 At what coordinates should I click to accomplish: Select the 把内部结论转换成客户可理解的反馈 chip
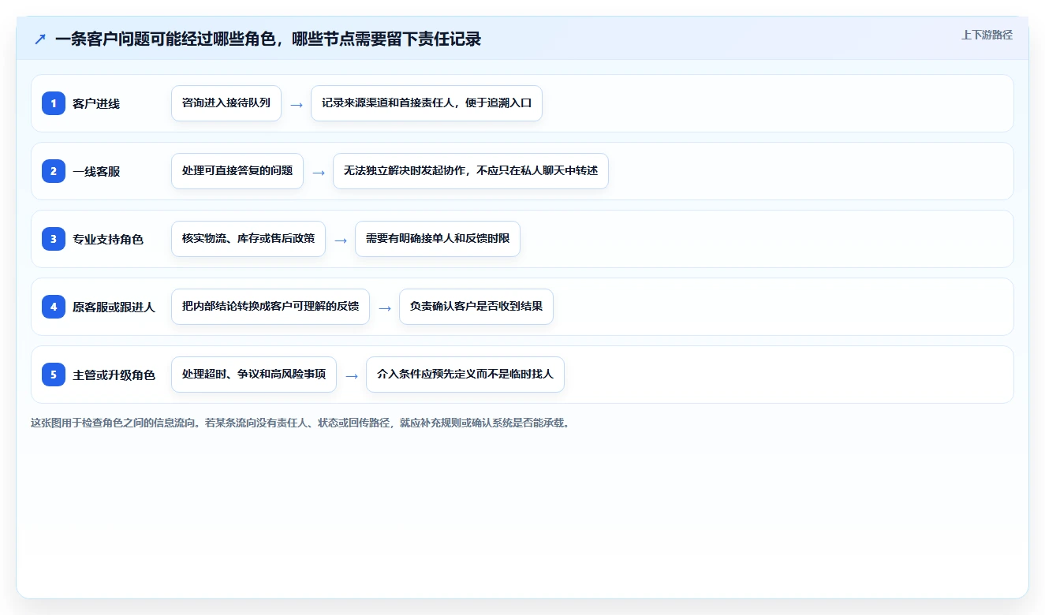tap(271, 307)
